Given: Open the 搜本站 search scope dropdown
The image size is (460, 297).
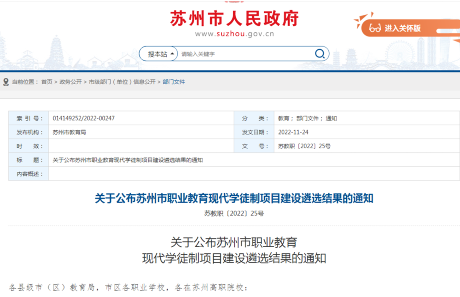Looking at the screenshot, I should [x=158, y=54].
